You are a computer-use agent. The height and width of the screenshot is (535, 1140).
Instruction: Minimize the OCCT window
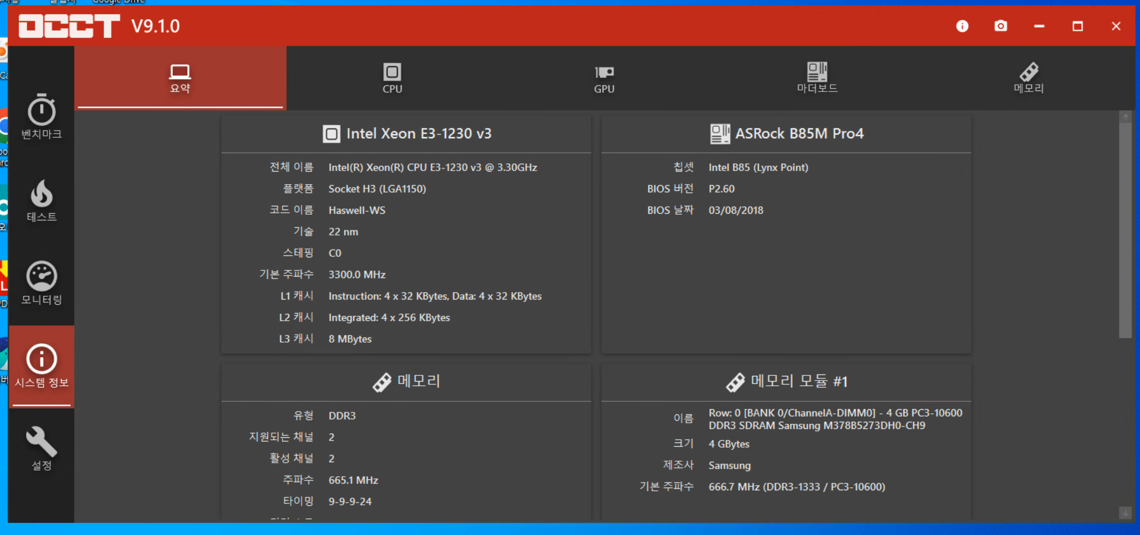[1039, 26]
